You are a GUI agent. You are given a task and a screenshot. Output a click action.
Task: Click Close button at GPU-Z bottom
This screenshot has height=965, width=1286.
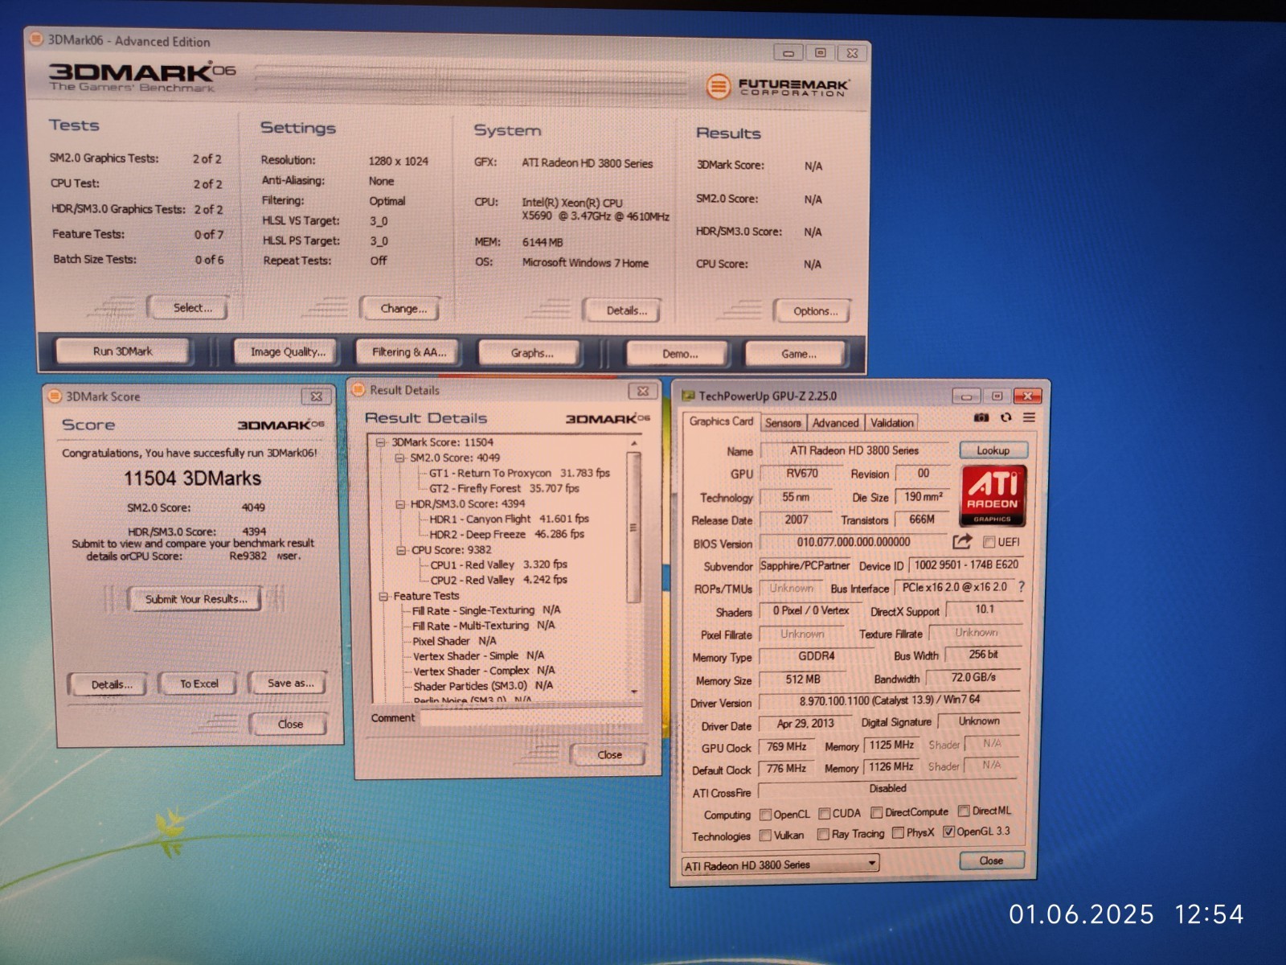[991, 860]
